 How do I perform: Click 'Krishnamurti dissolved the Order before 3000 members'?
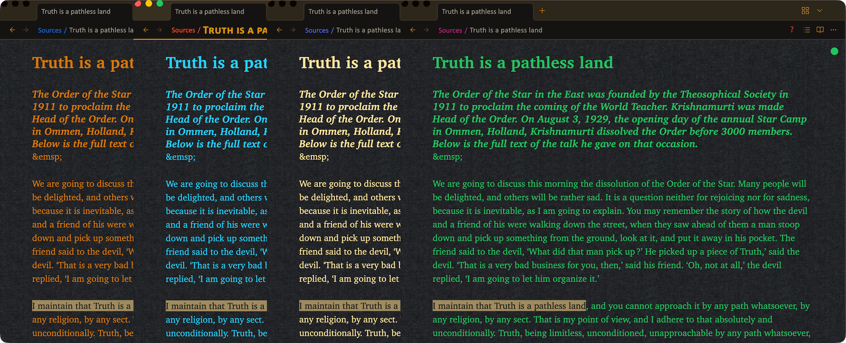[661, 131]
